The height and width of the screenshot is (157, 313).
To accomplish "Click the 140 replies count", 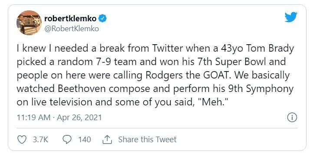I will coord(85,140).
